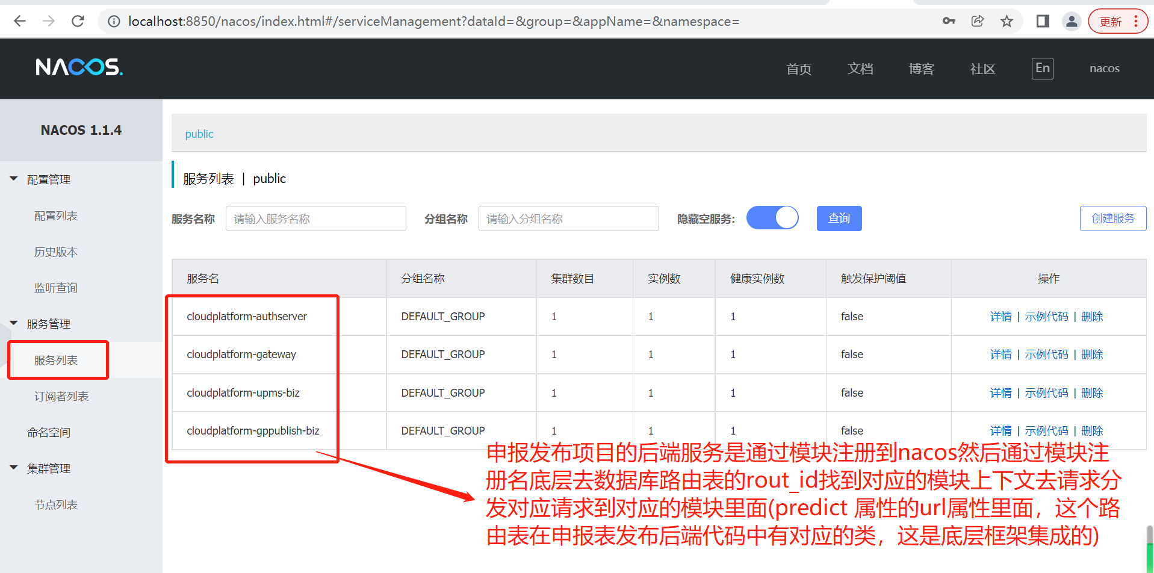This screenshot has height=573, width=1154.
Task: Open the browser profile avatar
Action: pyautogui.click(x=1072, y=22)
